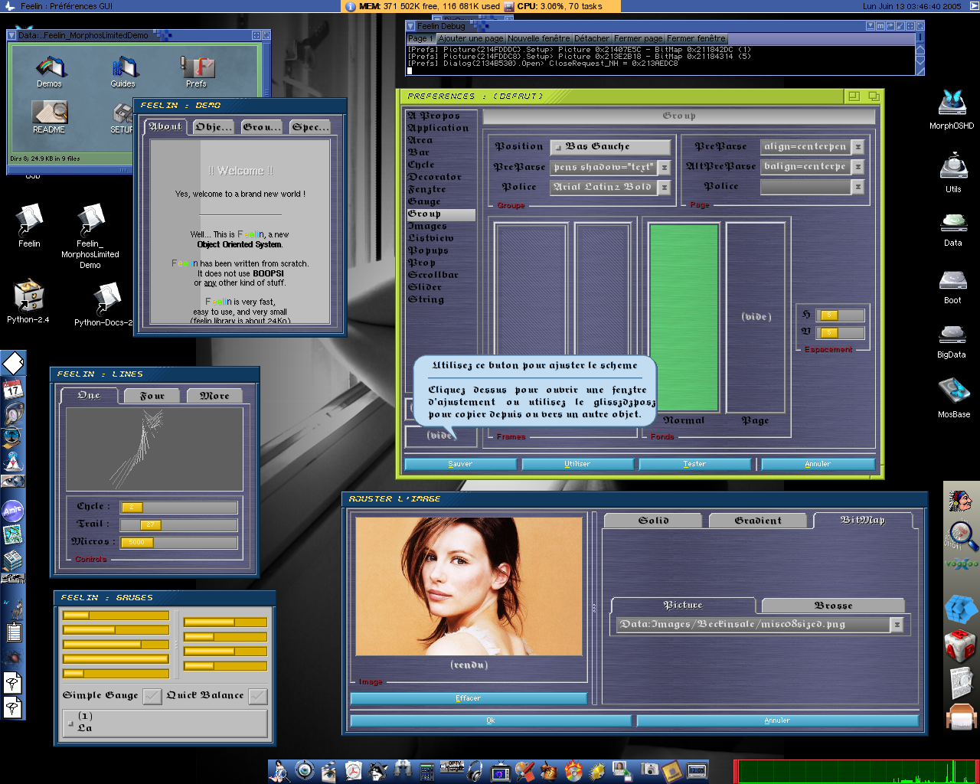Launch the headphones icon in bottom dock

point(475,770)
